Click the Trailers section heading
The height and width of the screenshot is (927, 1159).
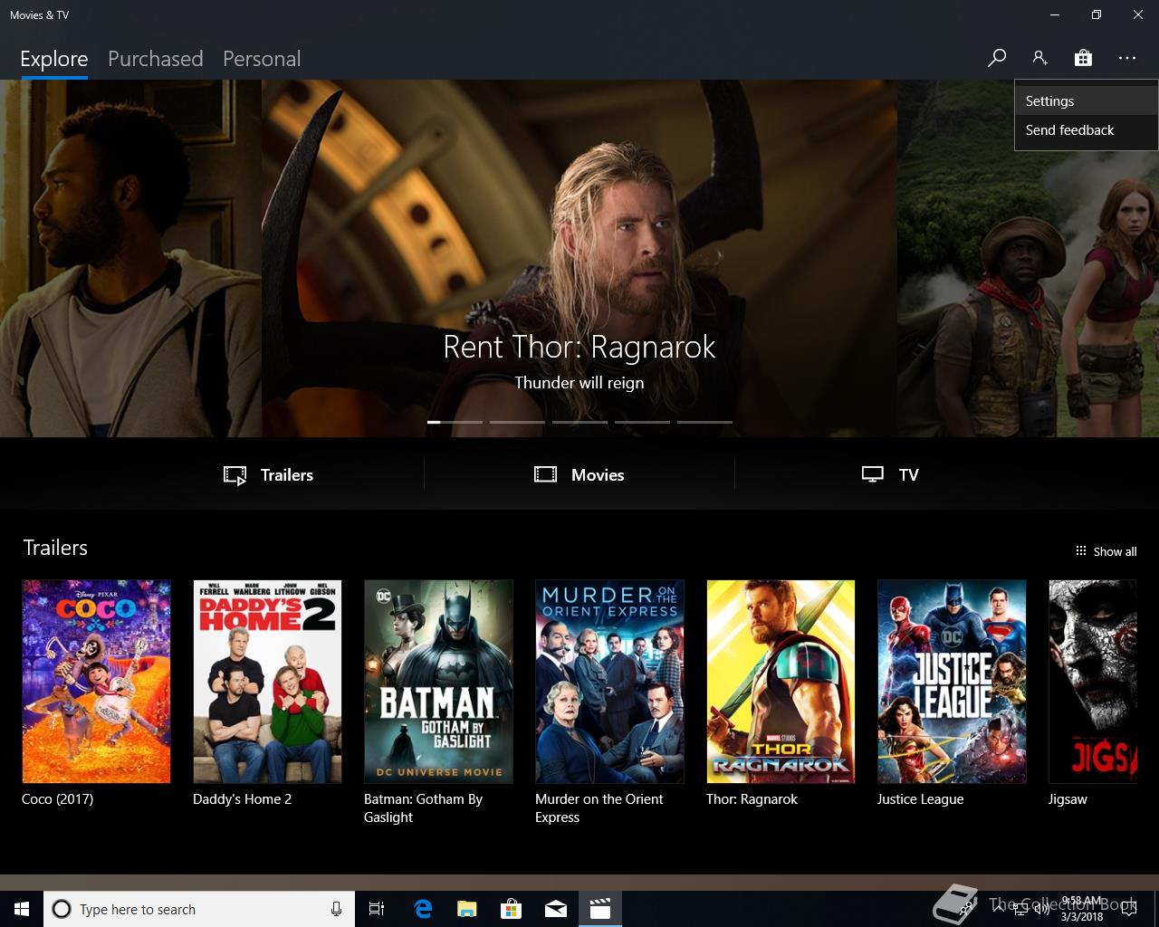pos(55,548)
